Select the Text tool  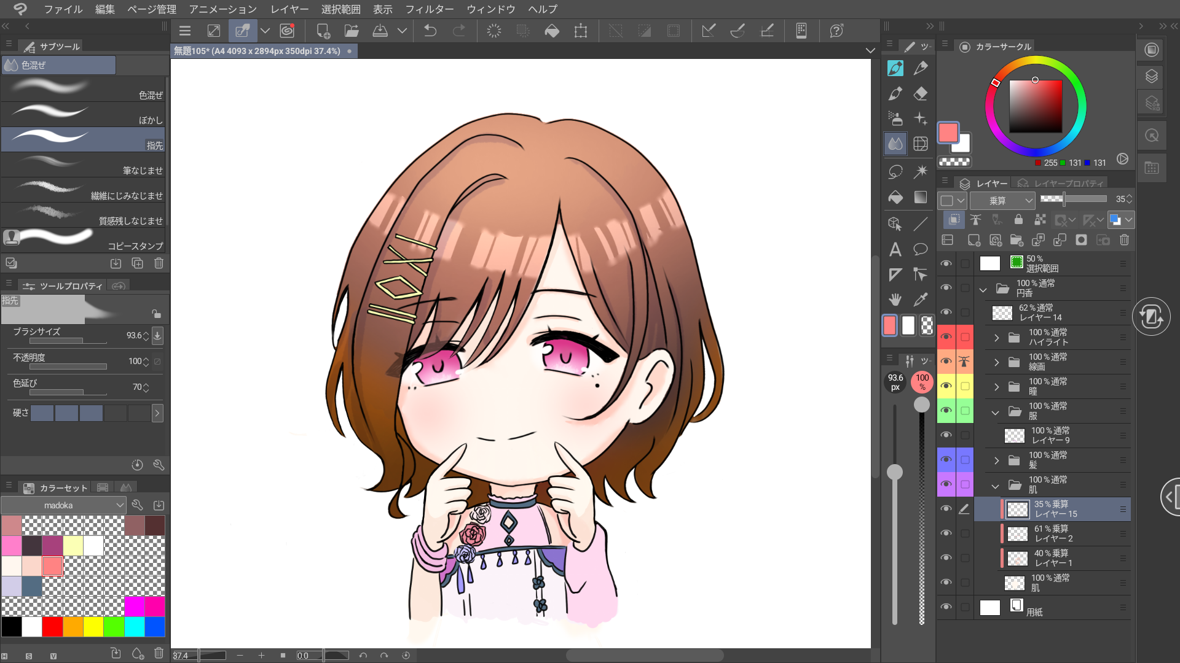(x=895, y=249)
